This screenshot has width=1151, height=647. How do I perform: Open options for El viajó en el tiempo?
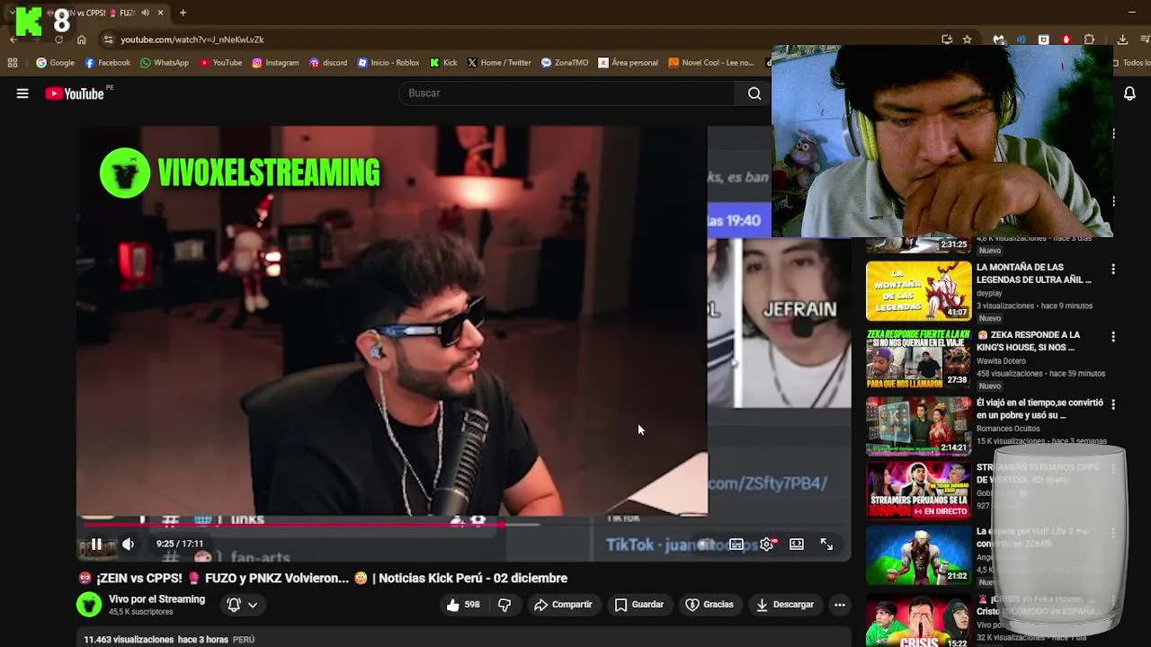(x=1113, y=403)
